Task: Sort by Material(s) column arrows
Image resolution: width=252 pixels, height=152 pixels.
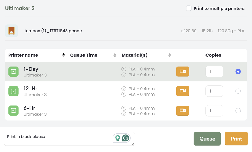Action: coord(170,55)
